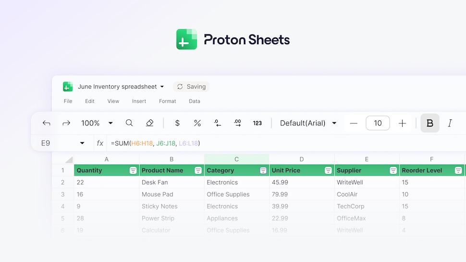466x262 pixels.
Task: Click the cell containing 79.99
Action: (x=302, y=194)
